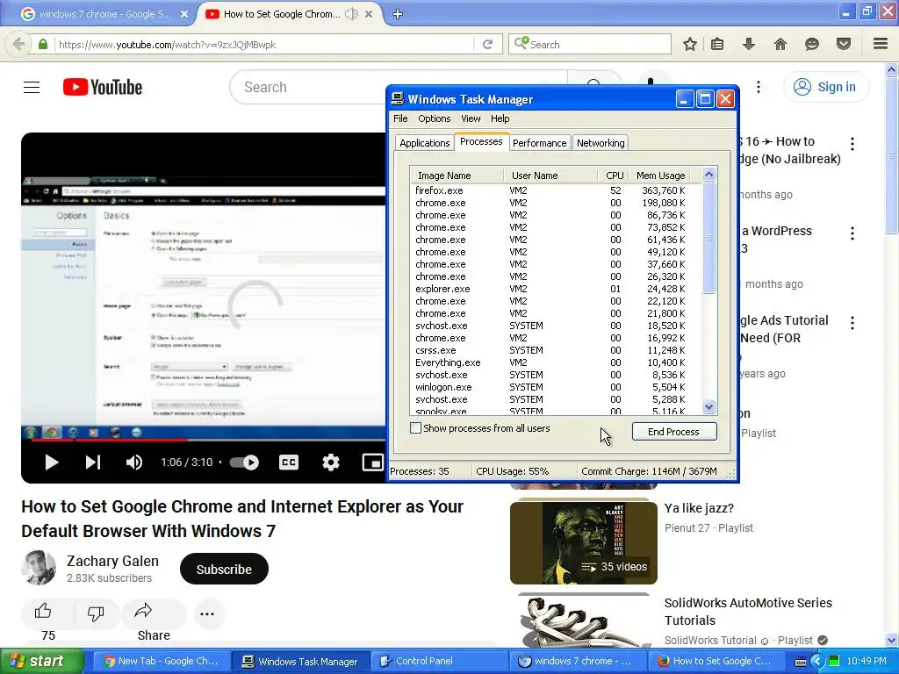899x674 pixels.
Task: Sort processes by Image Name column
Action: (x=457, y=176)
